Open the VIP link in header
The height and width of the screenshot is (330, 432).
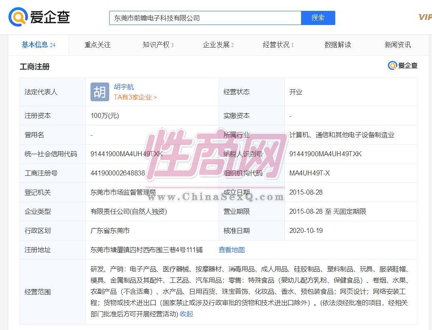coord(424,17)
